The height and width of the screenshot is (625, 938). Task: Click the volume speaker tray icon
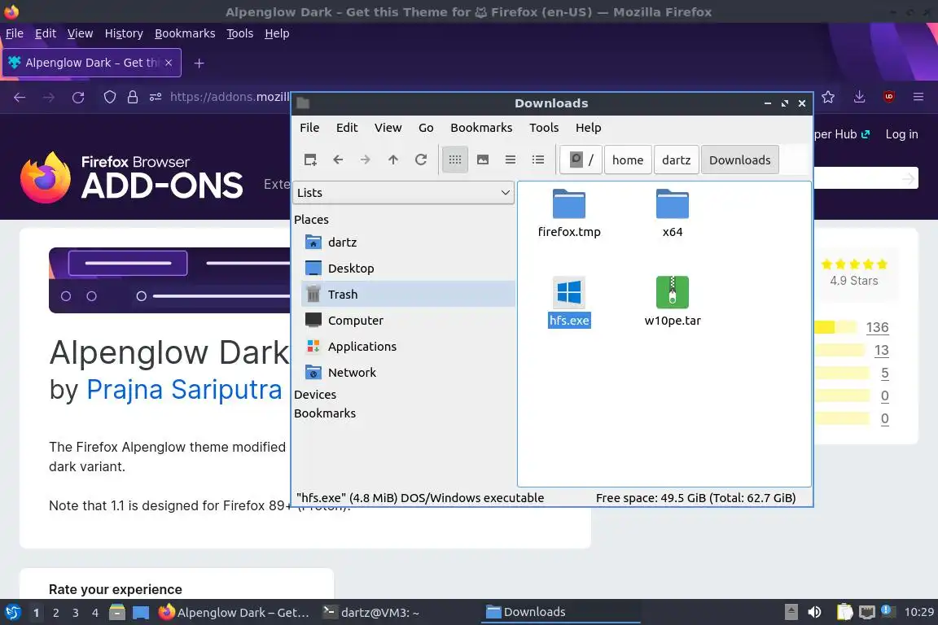pos(814,612)
